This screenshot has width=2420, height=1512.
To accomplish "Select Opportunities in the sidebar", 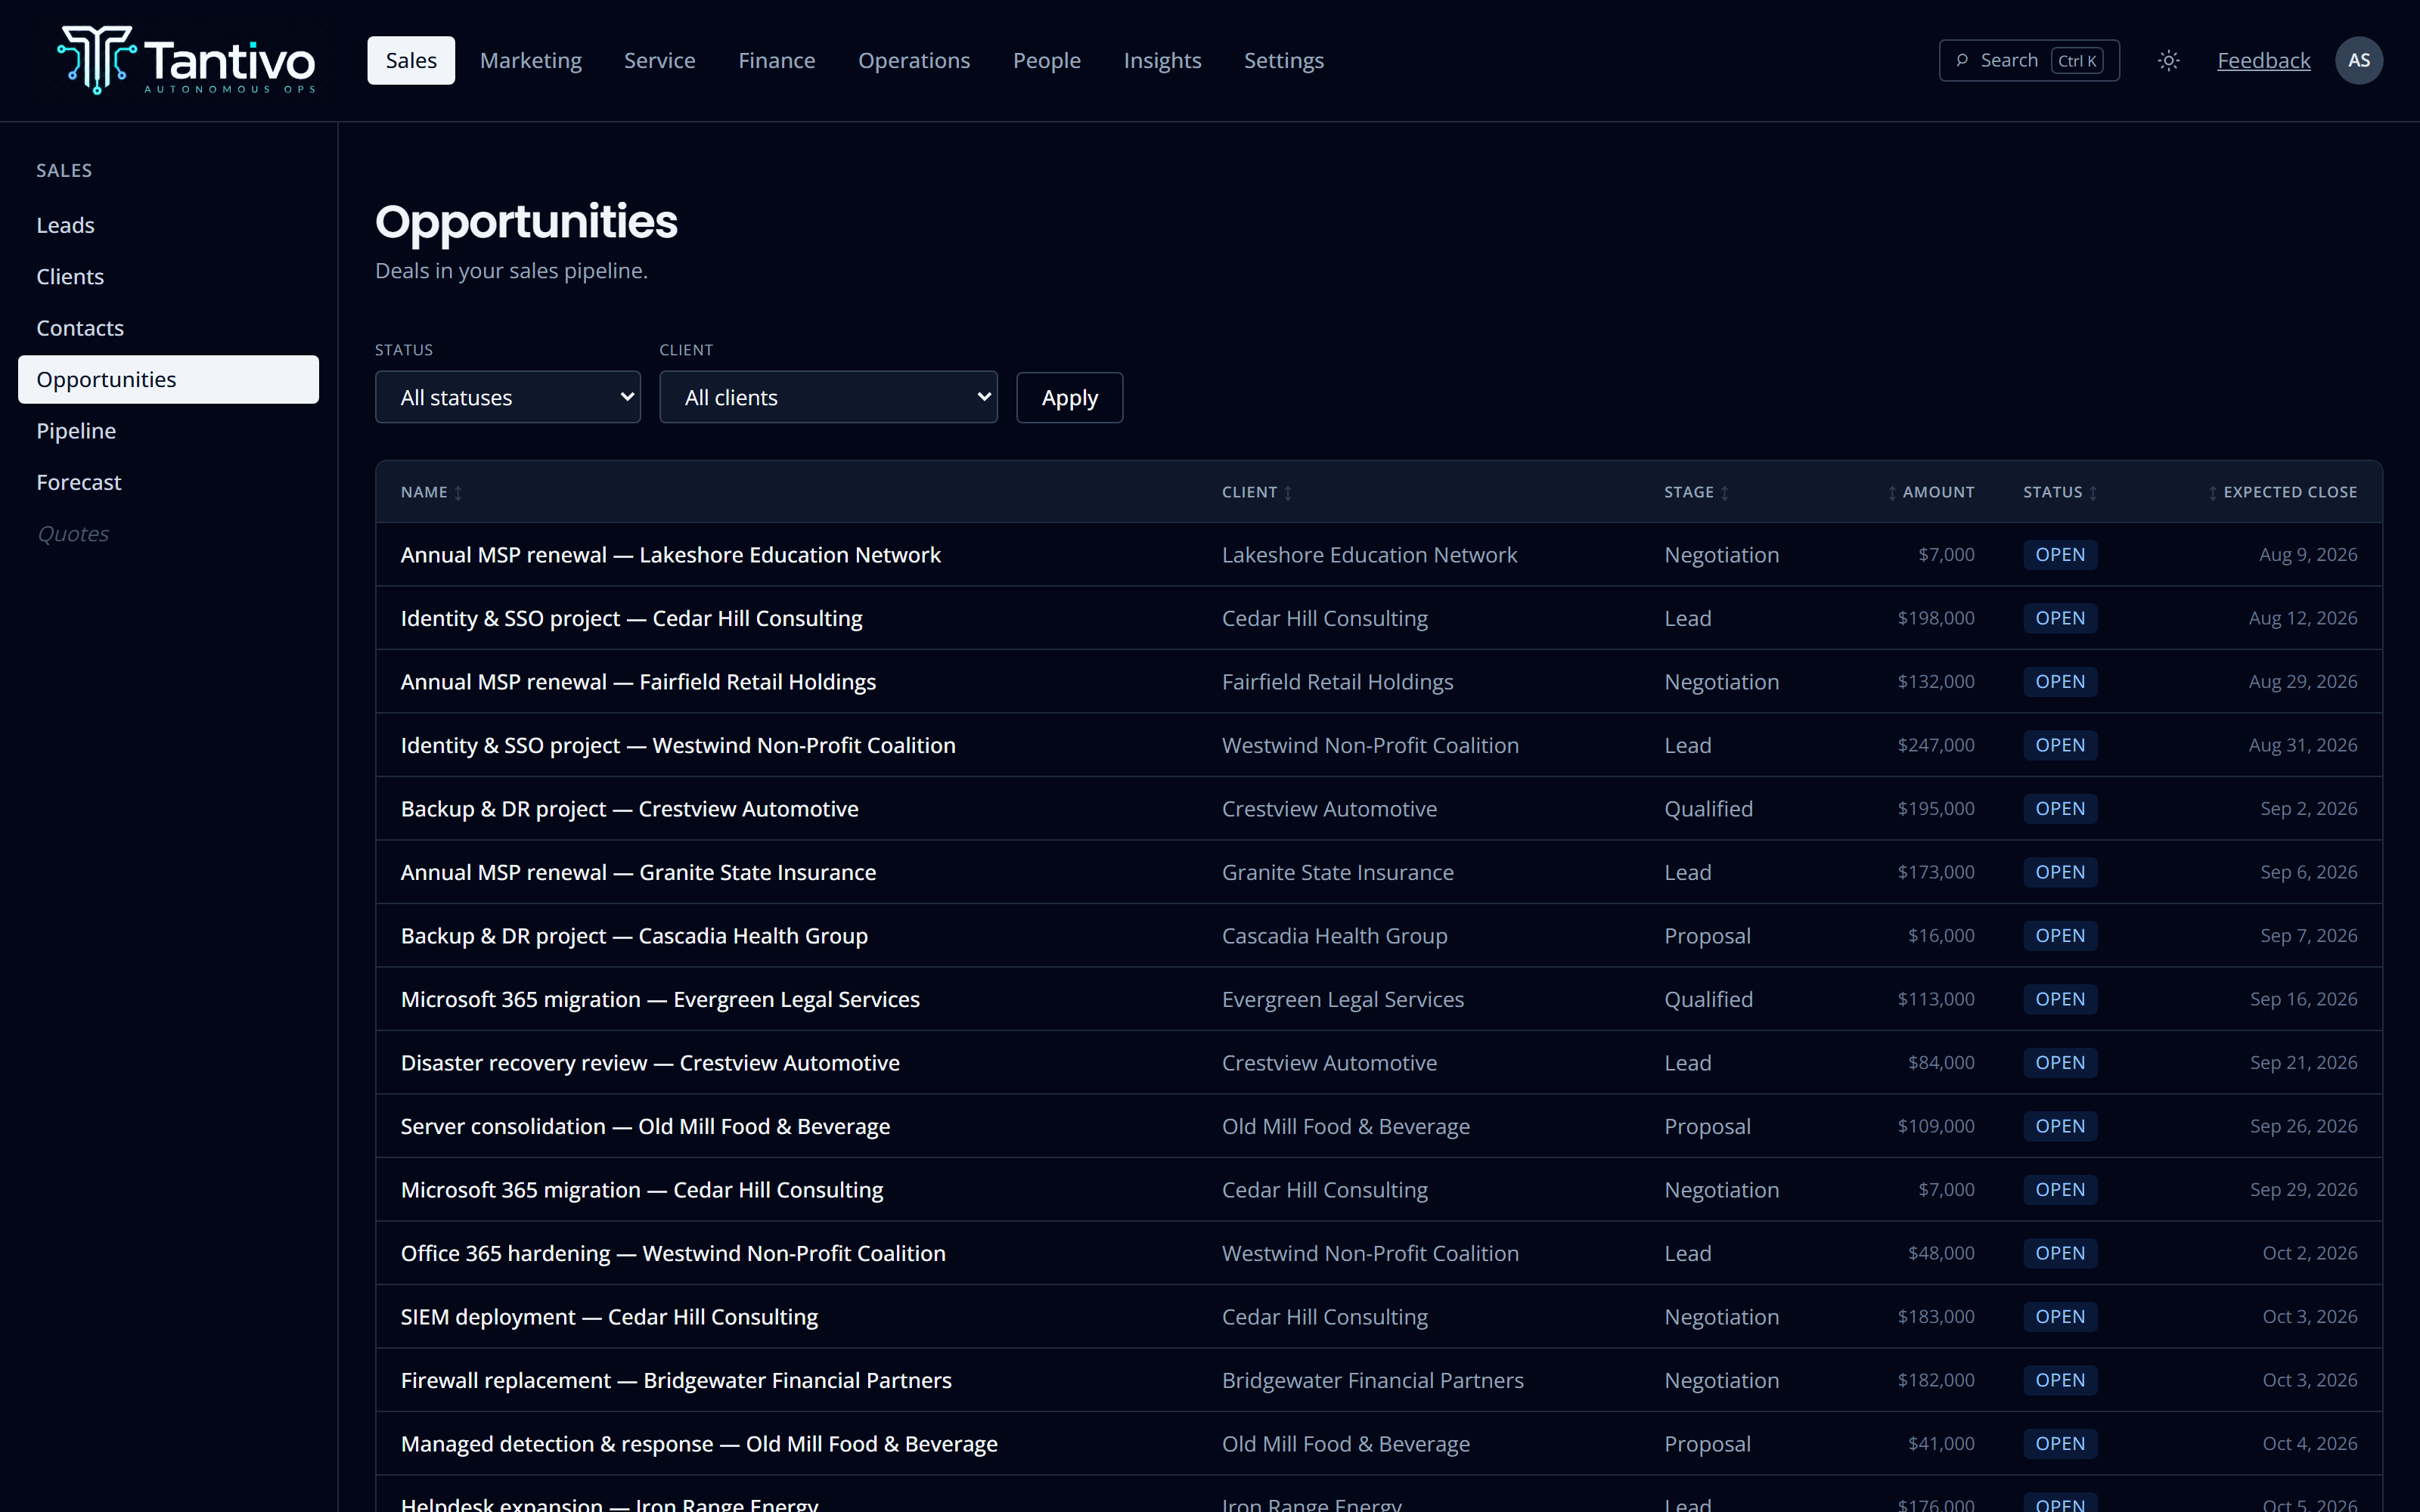I will (x=168, y=380).
